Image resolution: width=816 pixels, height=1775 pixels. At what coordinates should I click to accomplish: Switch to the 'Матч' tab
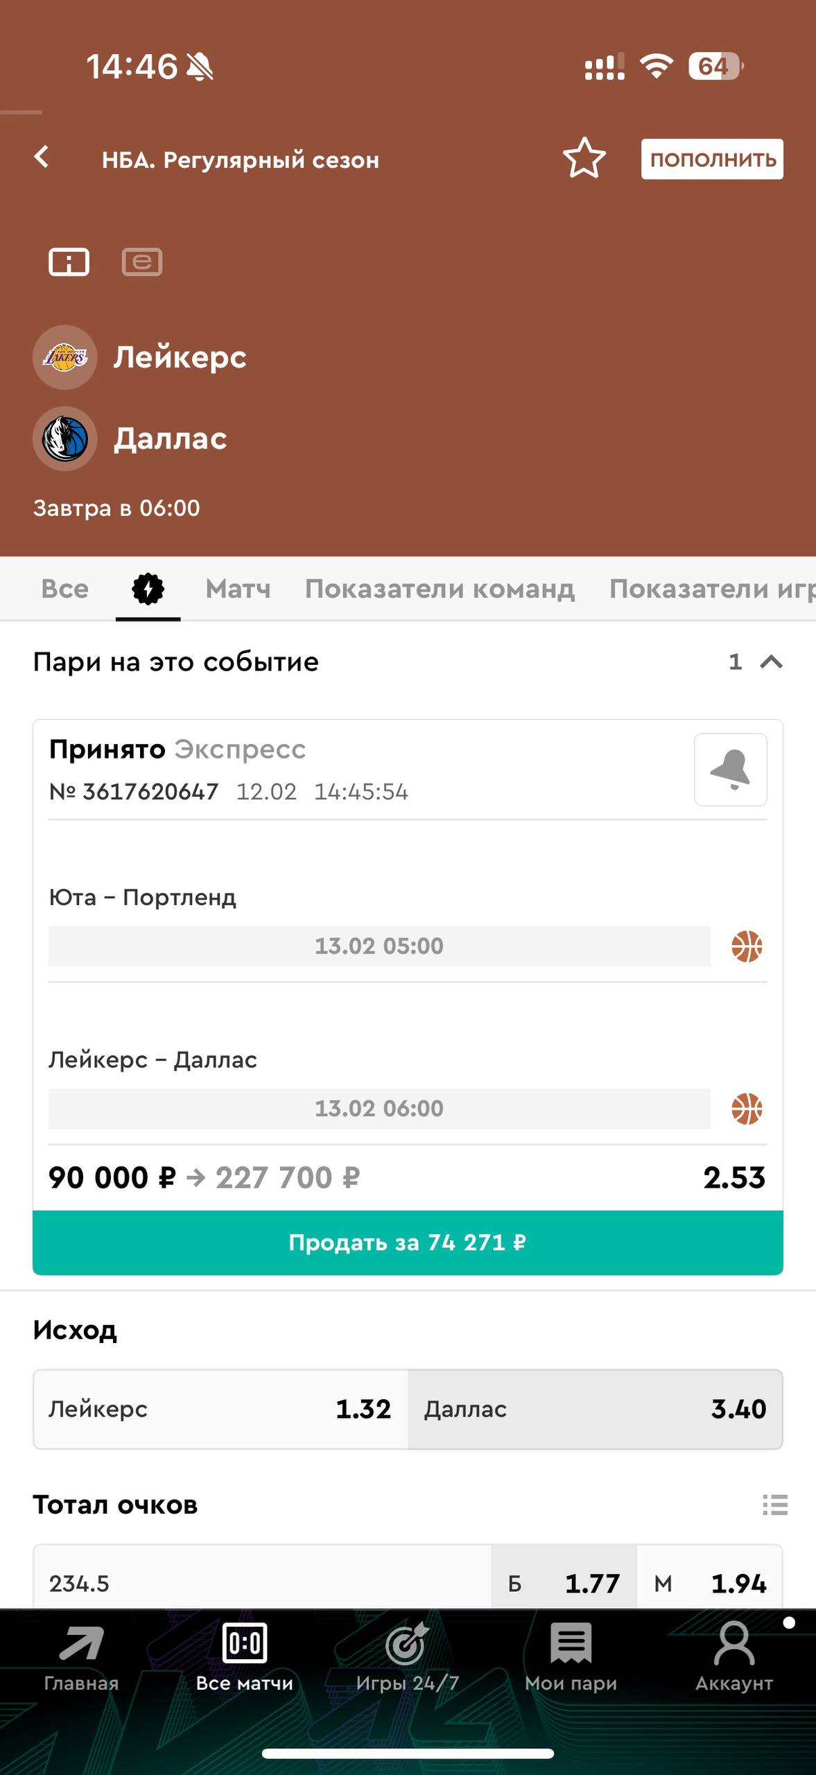point(238,589)
